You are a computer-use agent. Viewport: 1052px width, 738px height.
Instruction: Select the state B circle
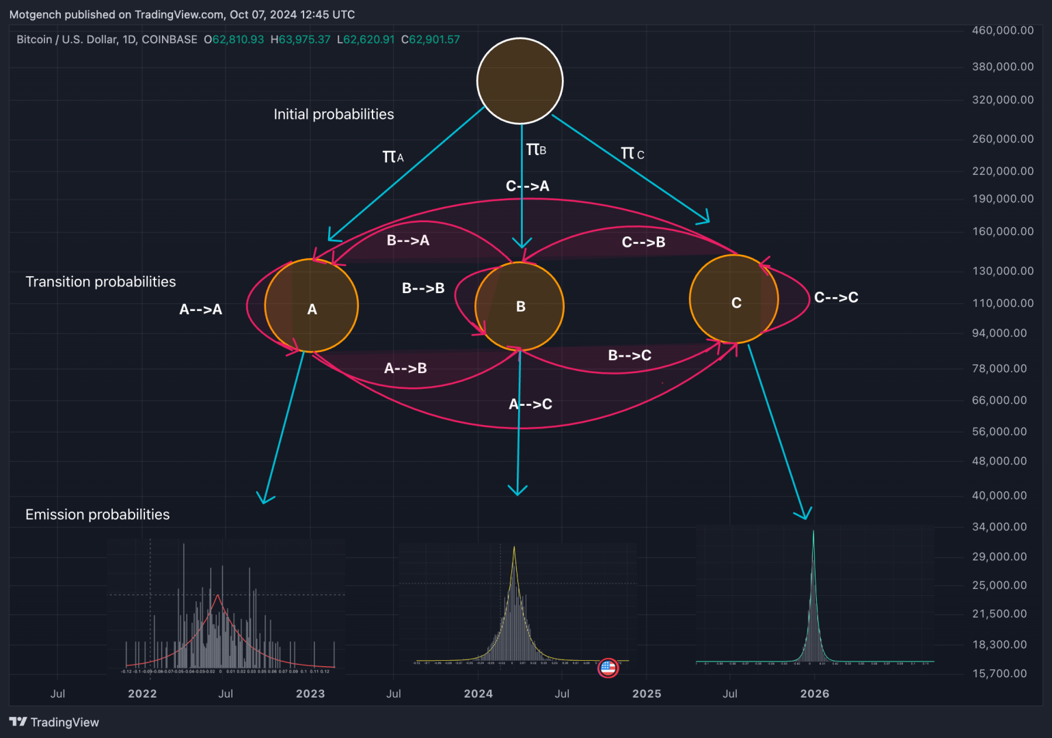(x=520, y=307)
